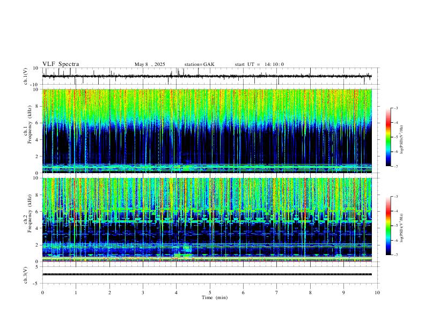Click the ch.3 flat voltage trace
The width and height of the screenshot is (425, 328).
(x=207, y=274)
